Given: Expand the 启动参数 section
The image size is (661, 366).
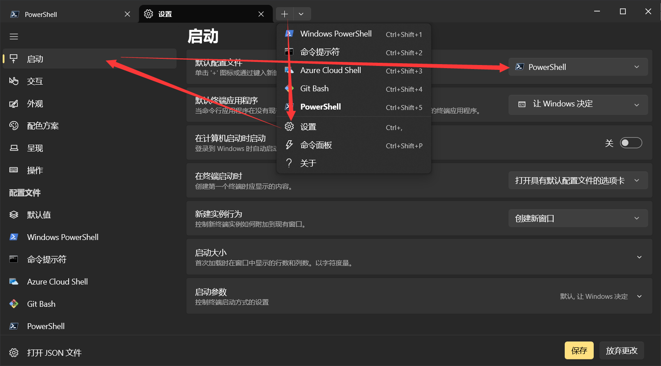Looking at the screenshot, I should 419,296.
